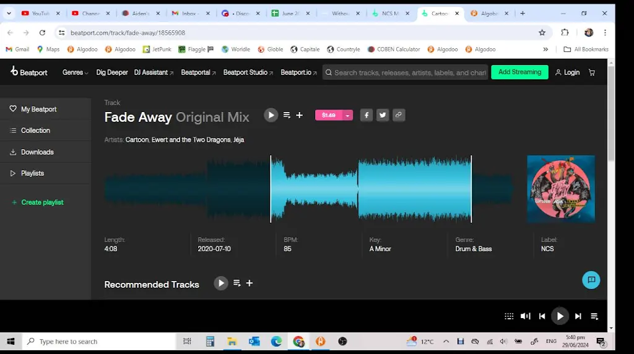Open the keyboard shortcuts icon in bottom player
The width and height of the screenshot is (634, 354).
(x=509, y=316)
